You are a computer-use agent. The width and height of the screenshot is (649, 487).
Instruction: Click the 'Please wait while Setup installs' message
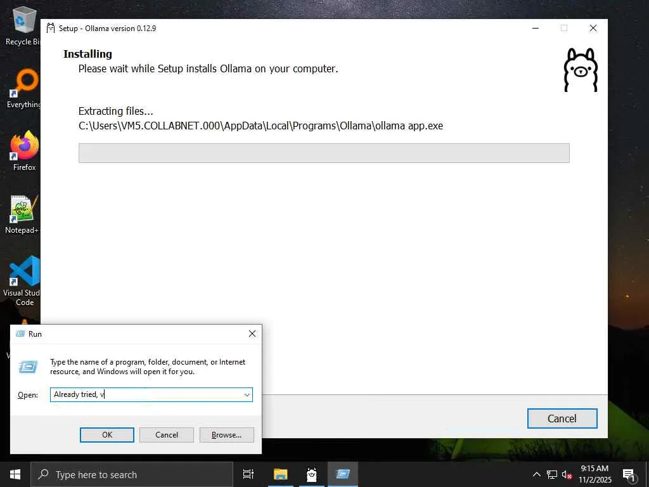pos(208,68)
